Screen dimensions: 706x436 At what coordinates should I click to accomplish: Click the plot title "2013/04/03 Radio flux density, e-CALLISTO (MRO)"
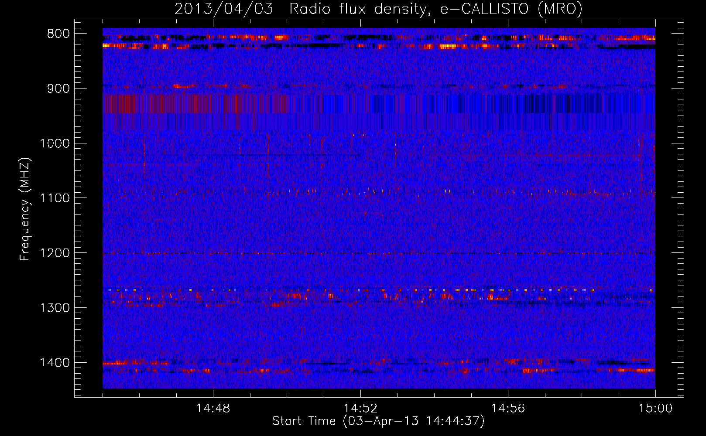[x=378, y=9]
